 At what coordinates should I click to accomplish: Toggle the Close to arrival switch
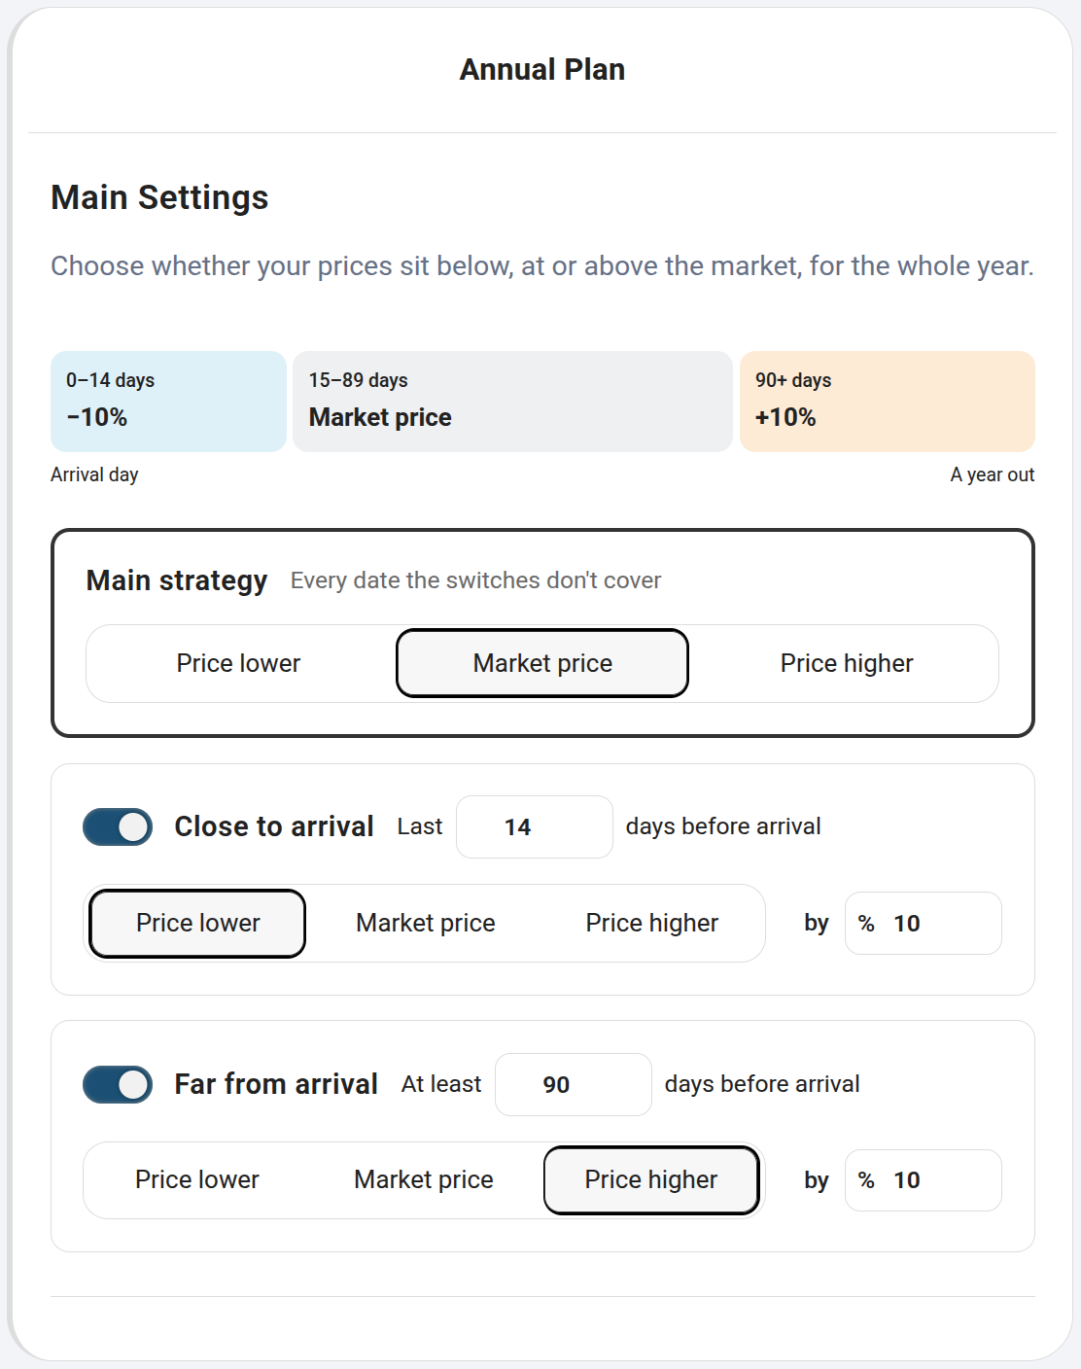118,827
